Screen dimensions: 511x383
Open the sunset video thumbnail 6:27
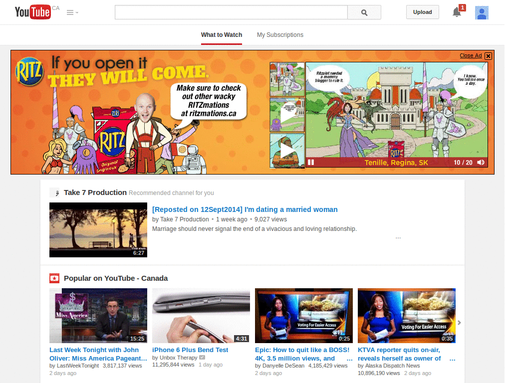98,230
